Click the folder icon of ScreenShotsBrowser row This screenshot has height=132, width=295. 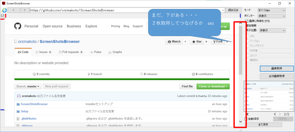click(18, 104)
